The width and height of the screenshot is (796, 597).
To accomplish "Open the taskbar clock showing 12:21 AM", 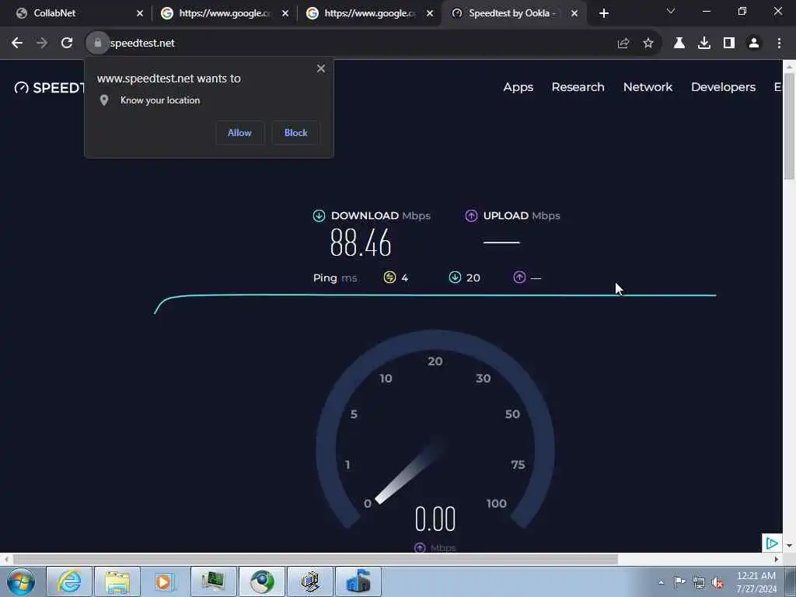I will (x=756, y=581).
